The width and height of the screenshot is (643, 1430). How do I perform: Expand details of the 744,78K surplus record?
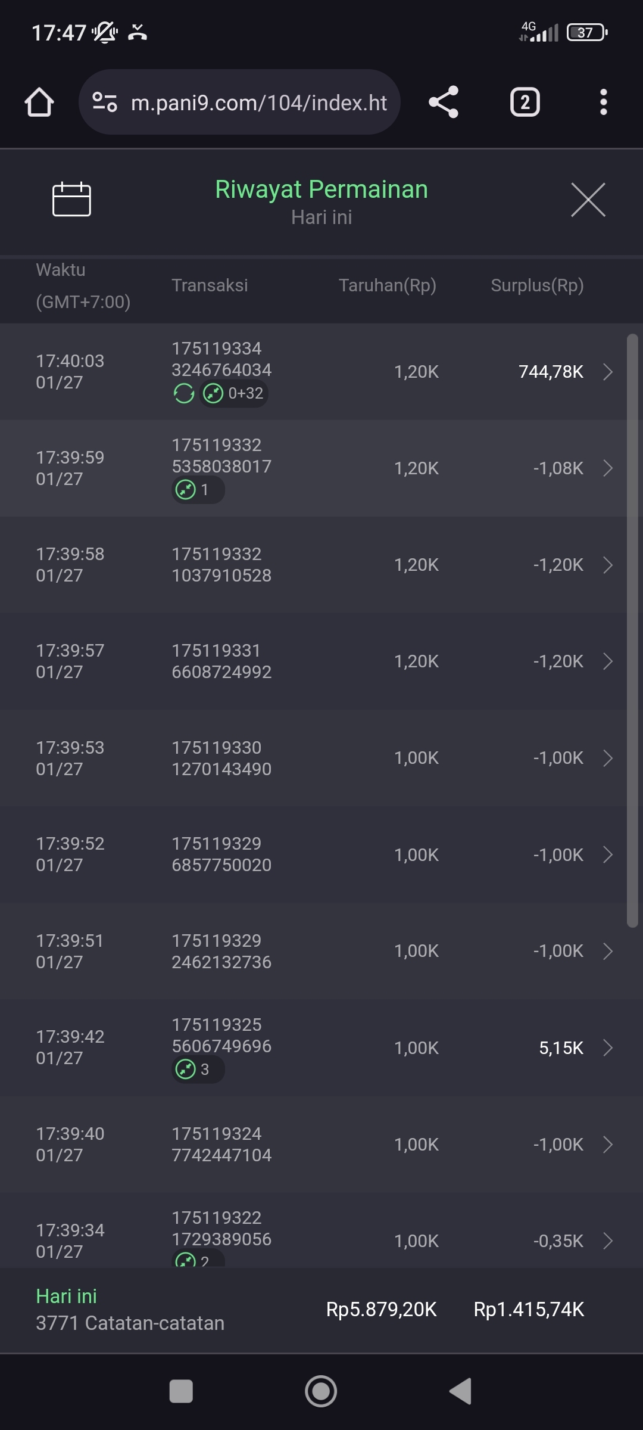coord(607,372)
